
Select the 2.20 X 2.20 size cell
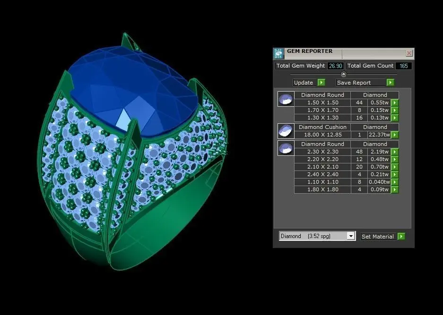[322, 159]
